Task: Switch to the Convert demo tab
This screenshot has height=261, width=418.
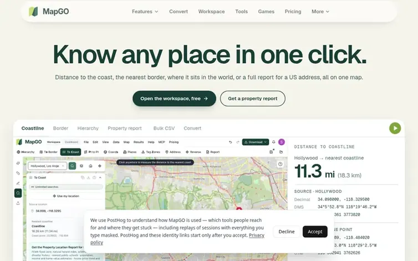Action: (192, 128)
